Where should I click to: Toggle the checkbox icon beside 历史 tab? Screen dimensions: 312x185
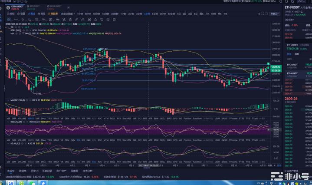pyautogui.click(x=37, y=171)
